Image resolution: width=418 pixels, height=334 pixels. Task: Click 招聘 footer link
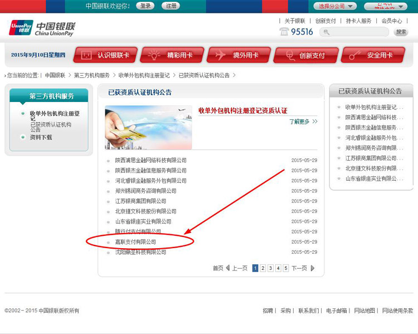coord(268,311)
